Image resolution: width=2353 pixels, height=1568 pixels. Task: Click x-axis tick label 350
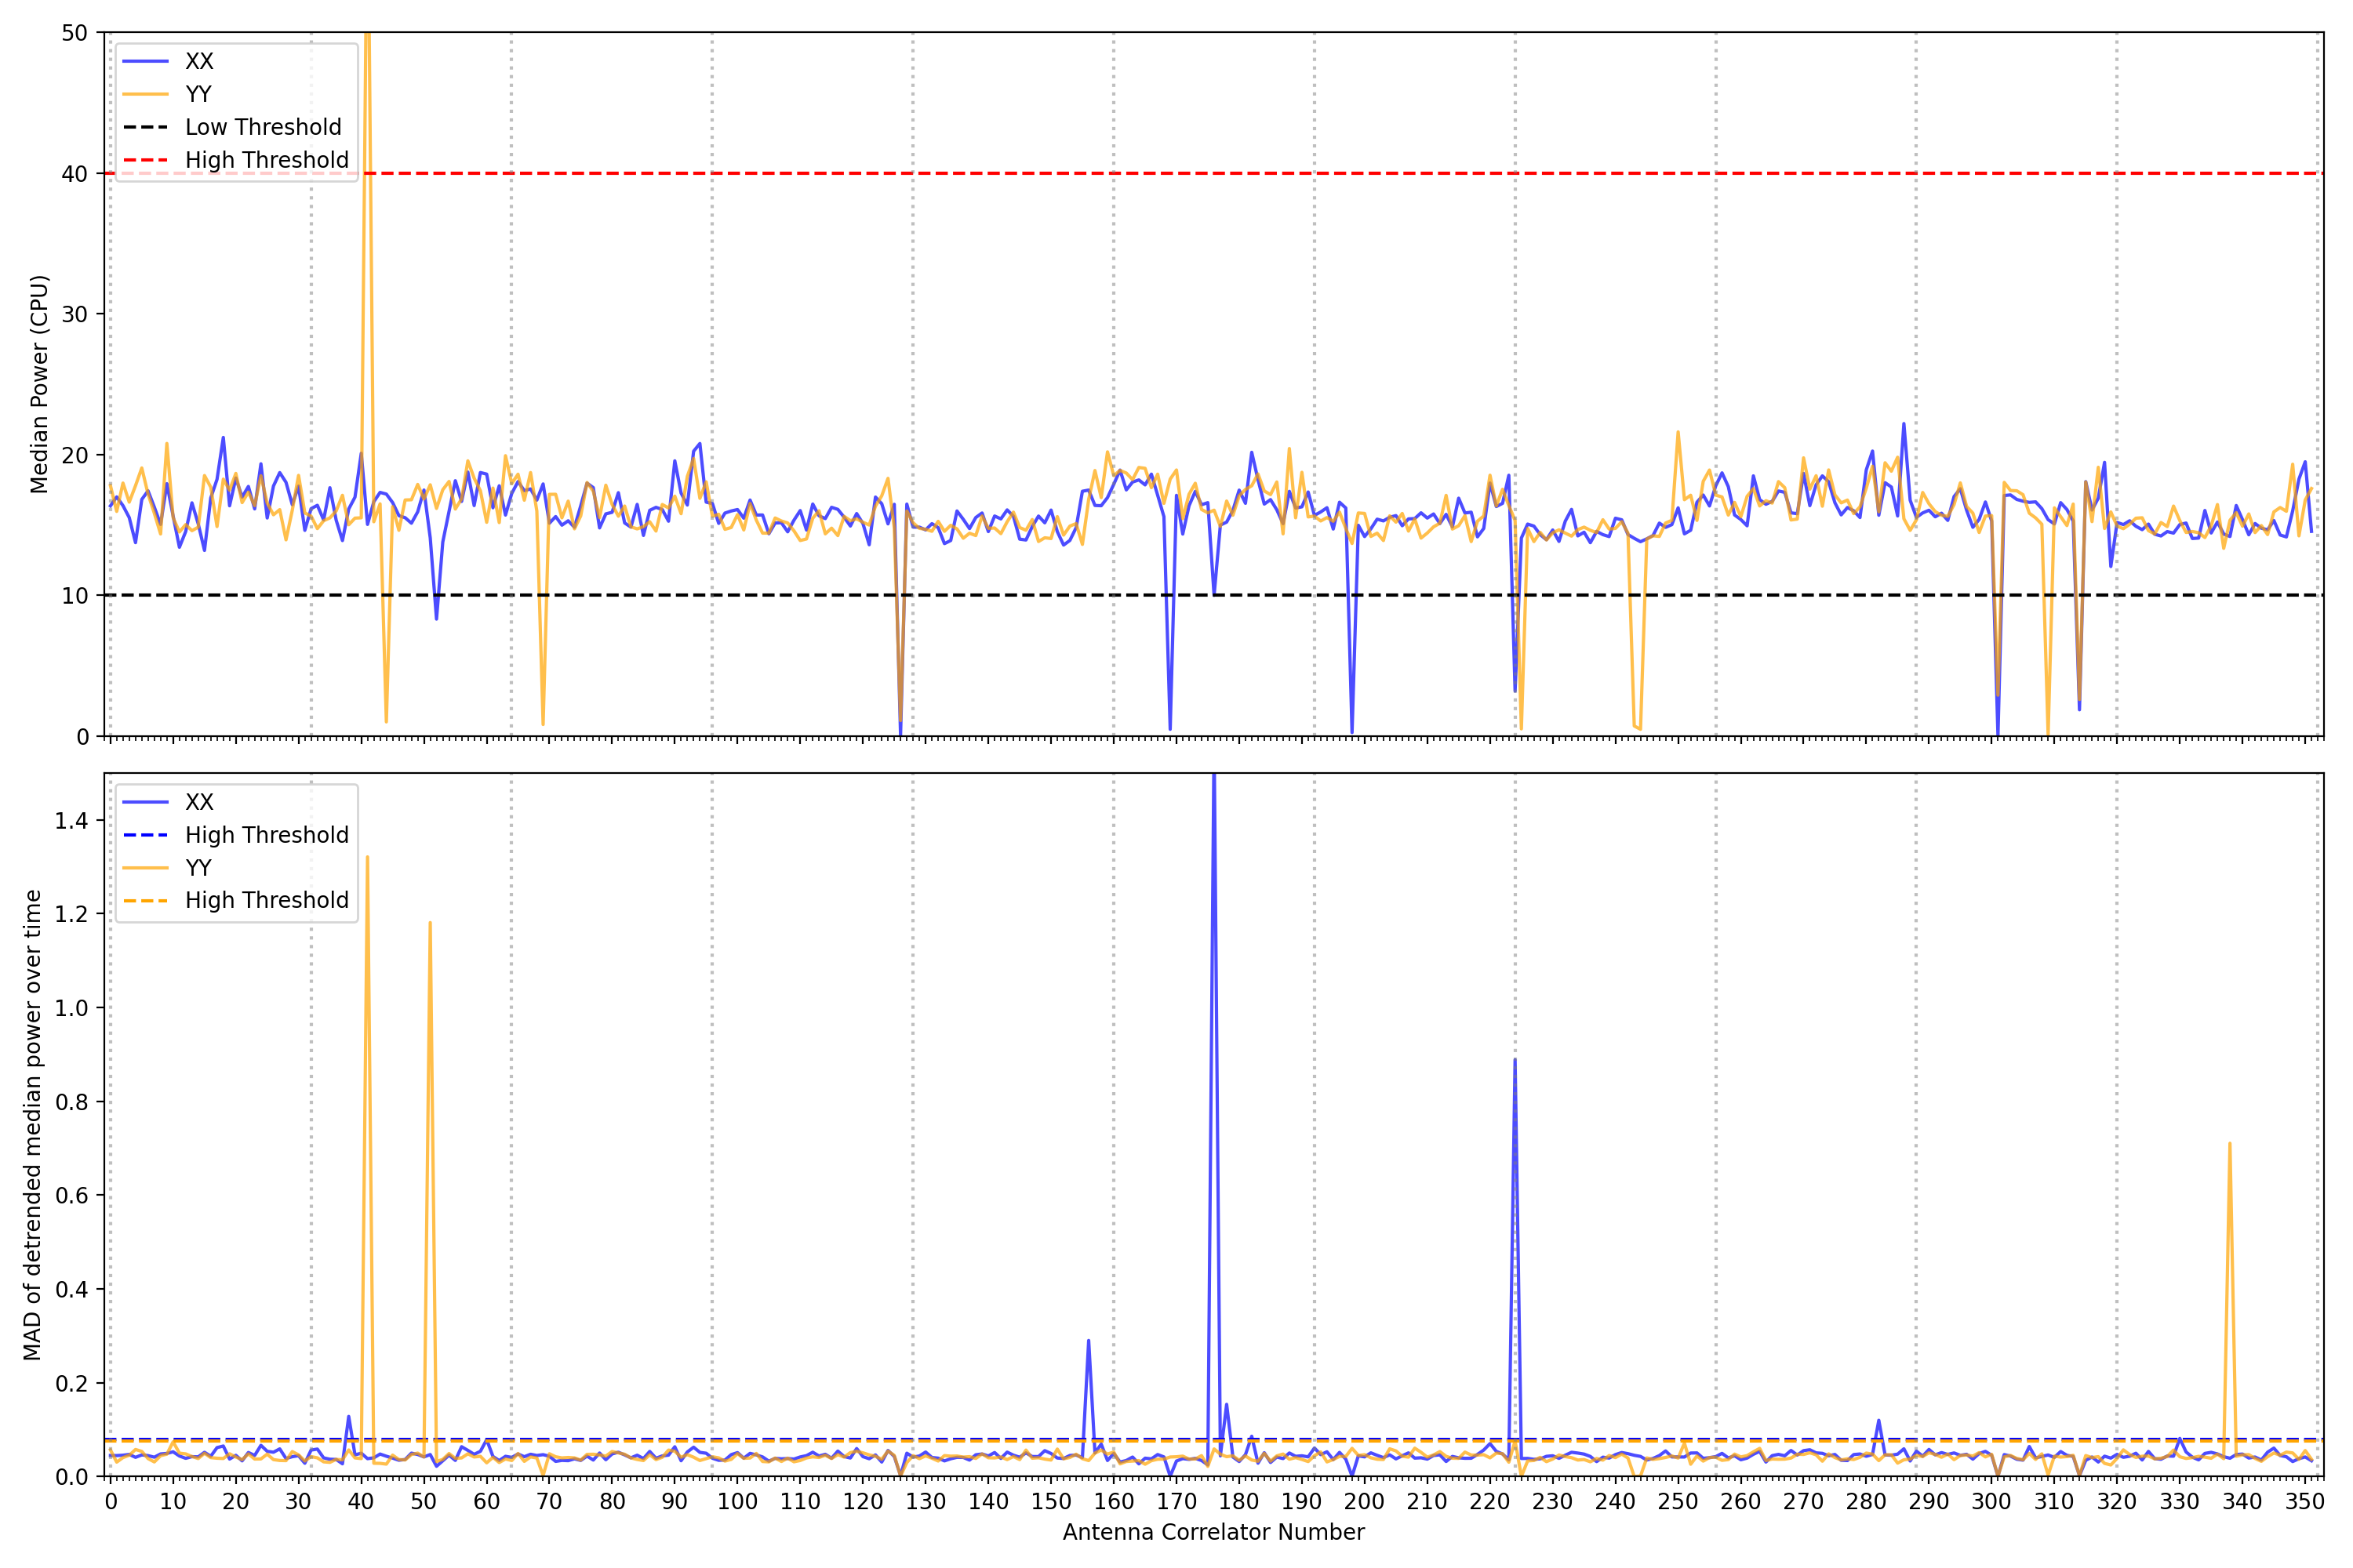coord(2304,1501)
